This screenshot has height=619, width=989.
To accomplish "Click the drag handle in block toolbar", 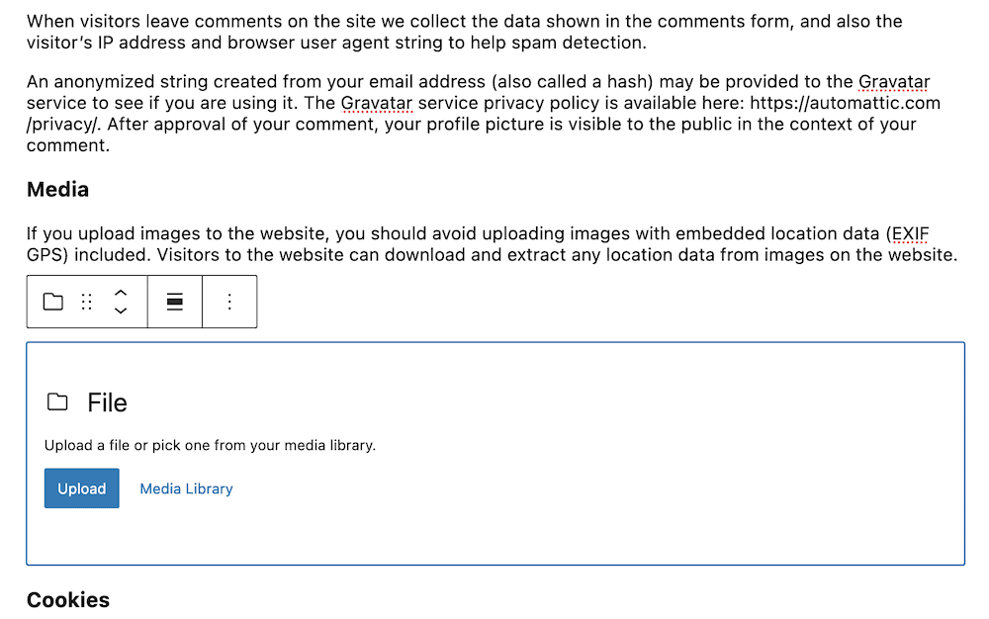I will [87, 302].
